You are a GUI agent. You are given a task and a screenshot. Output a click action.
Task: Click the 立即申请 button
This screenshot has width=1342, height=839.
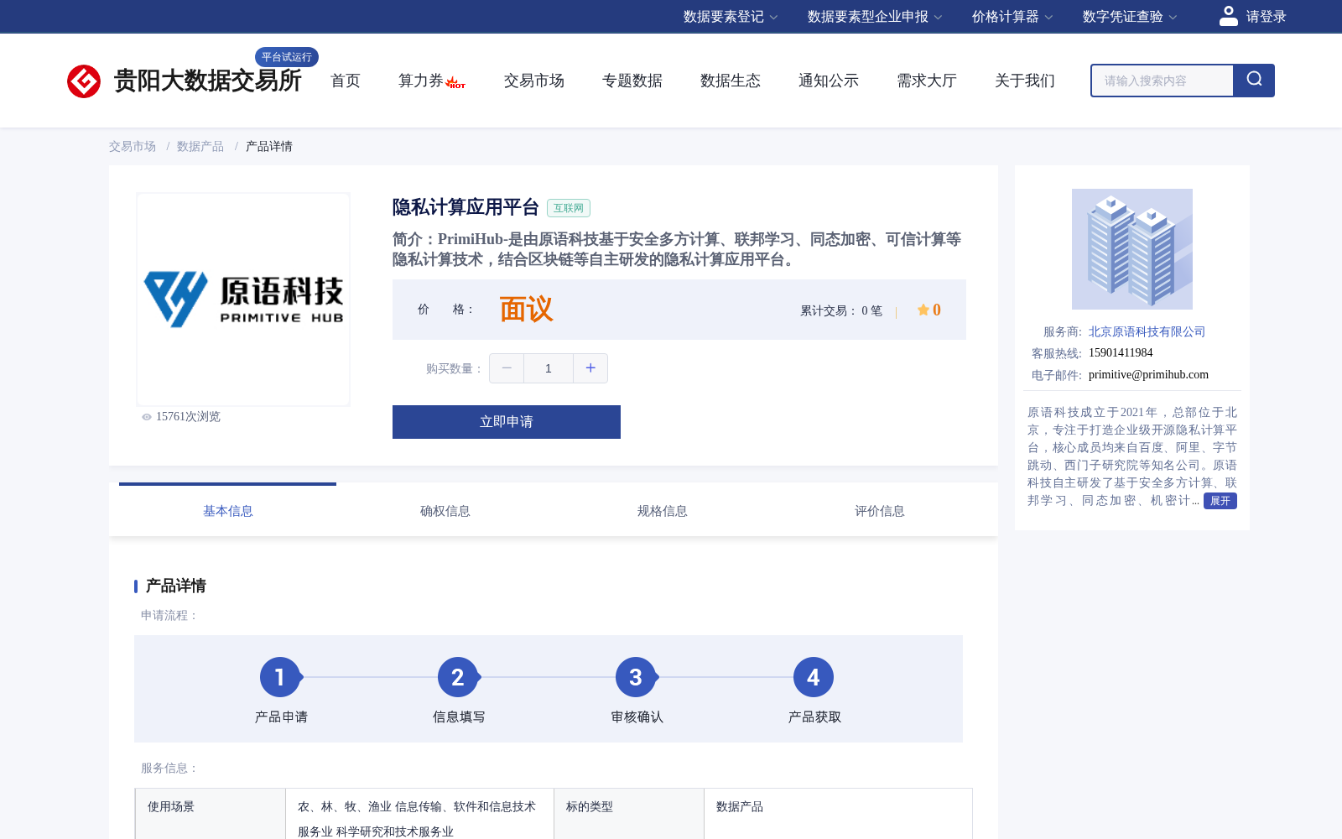507,422
